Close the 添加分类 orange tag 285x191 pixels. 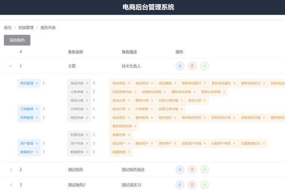[129, 100]
